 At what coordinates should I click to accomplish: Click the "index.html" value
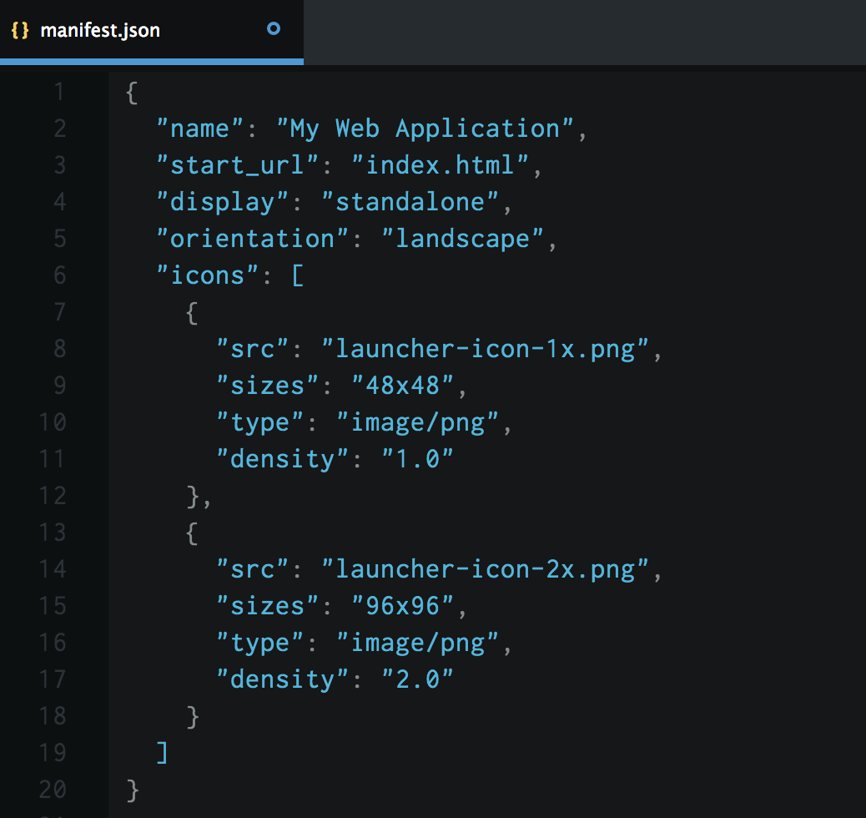pos(440,165)
